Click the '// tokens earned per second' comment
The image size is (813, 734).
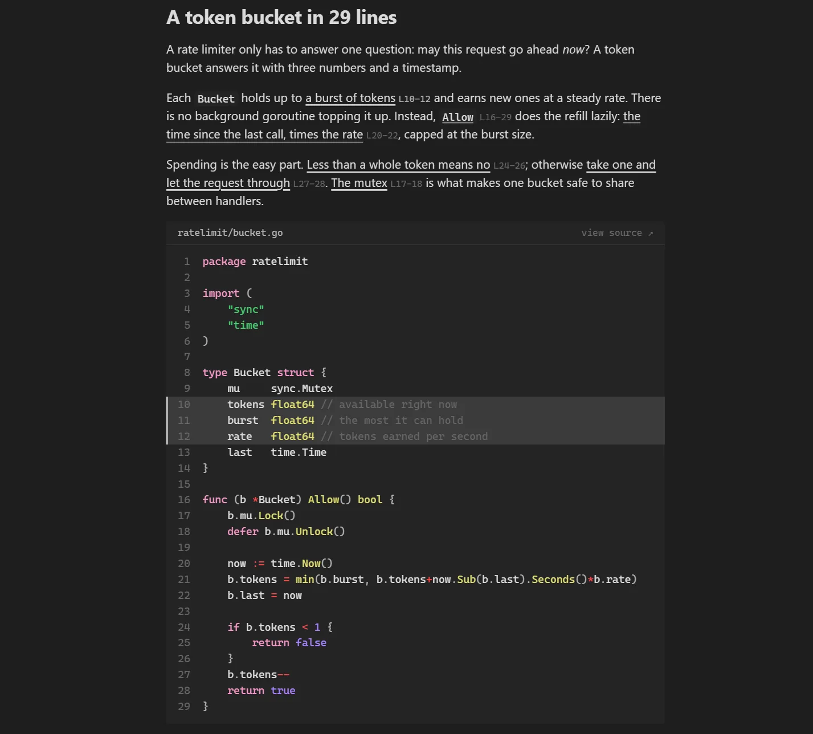(x=405, y=437)
